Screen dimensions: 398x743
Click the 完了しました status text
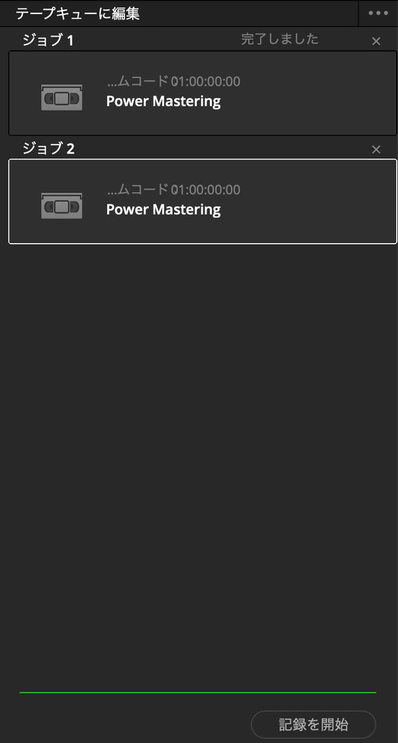[x=280, y=39]
